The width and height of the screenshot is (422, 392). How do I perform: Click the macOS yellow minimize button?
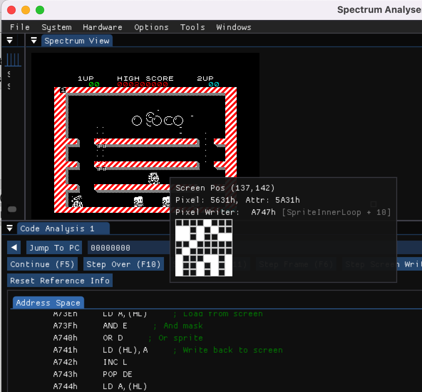[x=26, y=10]
